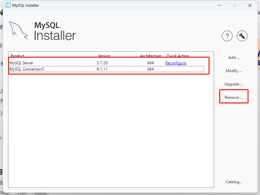Sort by the Product column header
This screenshot has height=195, width=260.
click(x=17, y=56)
